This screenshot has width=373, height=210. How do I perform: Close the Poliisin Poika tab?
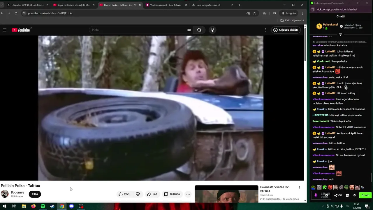point(140,5)
